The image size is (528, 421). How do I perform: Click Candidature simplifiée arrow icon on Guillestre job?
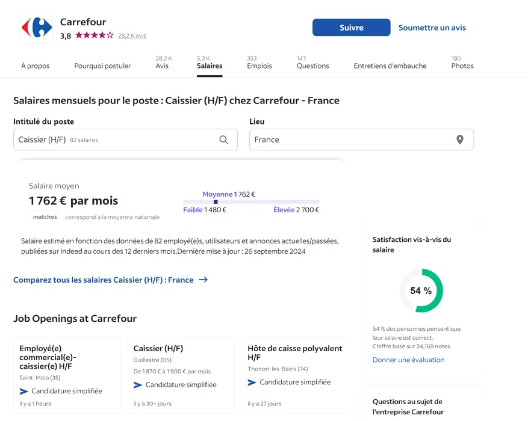coord(138,385)
